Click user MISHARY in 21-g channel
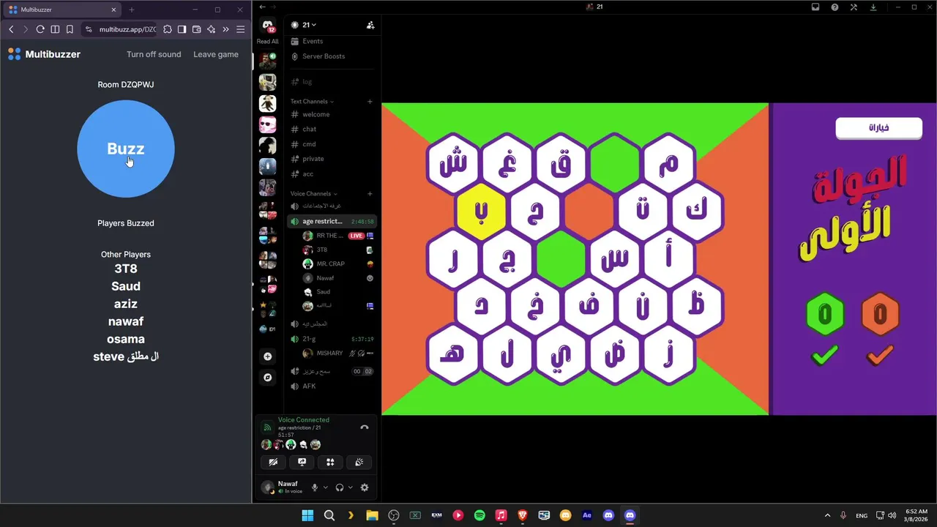Image resolution: width=937 pixels, height=527 pixels. click(329, 353)
